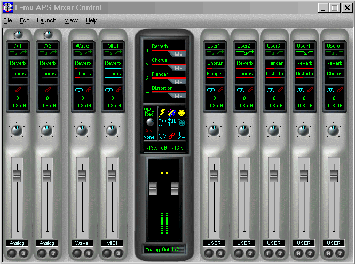
Task: Click the Mix button under Chorus effect
Action: point(177,68)
